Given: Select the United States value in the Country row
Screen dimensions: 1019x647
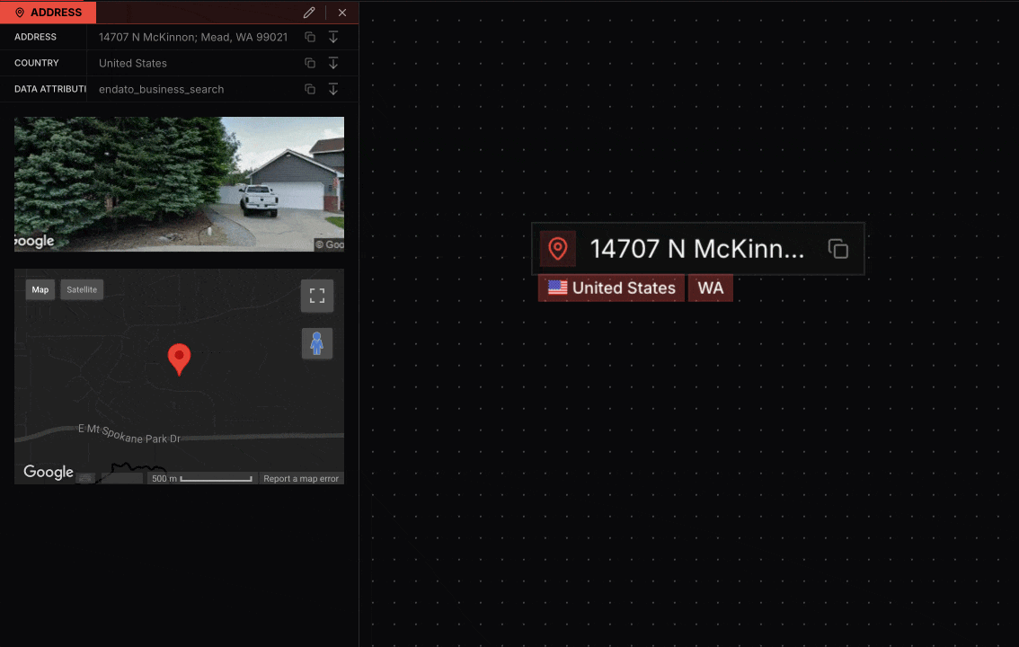Looking at the screenshot, I should pyautogui.click(x=133, y=63).
